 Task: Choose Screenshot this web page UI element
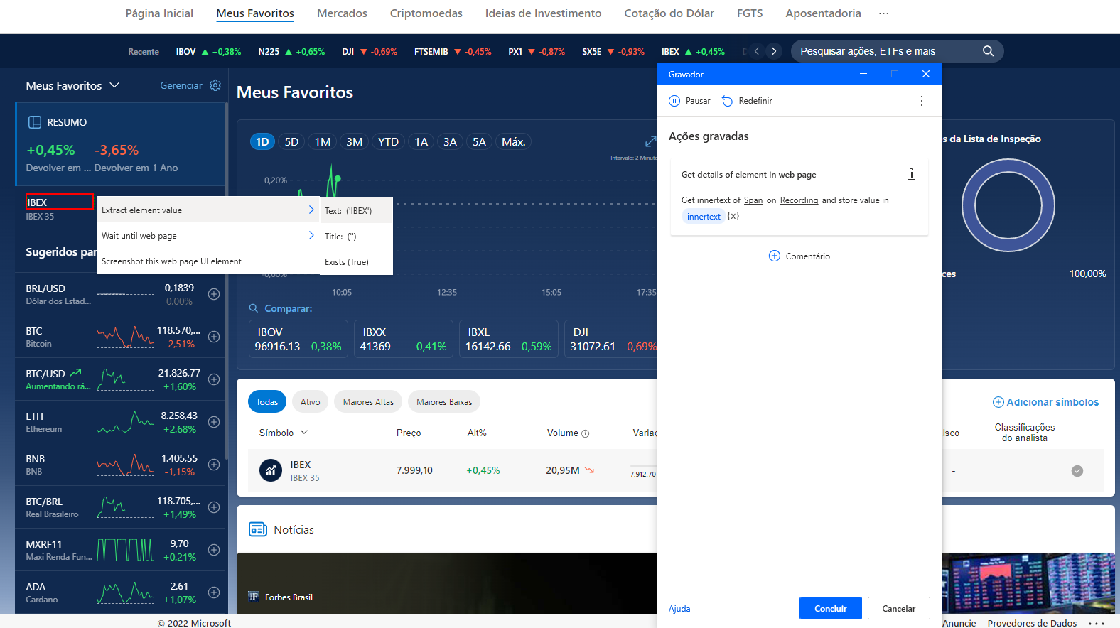click(x=208, y=261)
